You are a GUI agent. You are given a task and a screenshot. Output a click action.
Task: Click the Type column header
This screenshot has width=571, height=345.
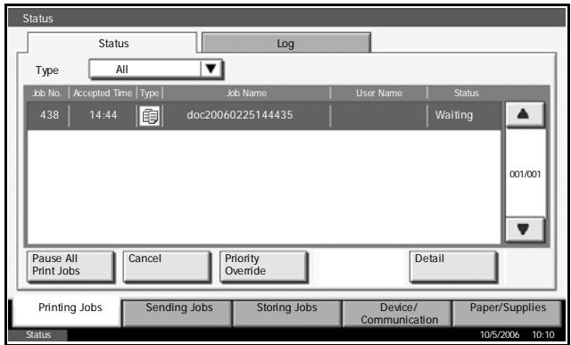pyautogui.click(x=149, y=94)
